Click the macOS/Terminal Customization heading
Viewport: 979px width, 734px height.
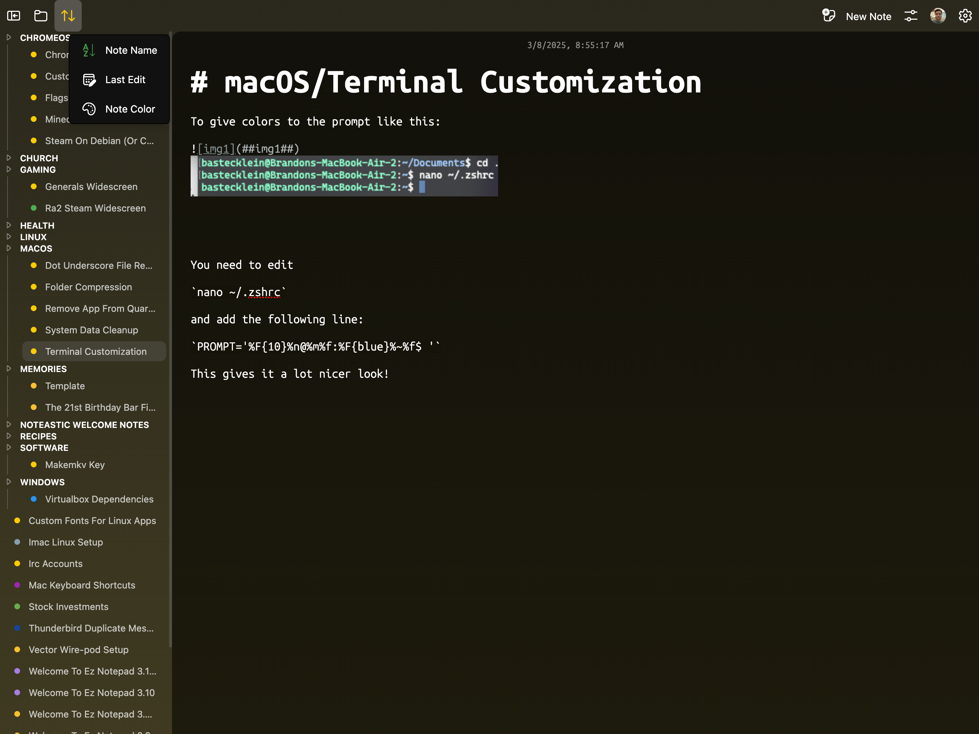(446, 82)
